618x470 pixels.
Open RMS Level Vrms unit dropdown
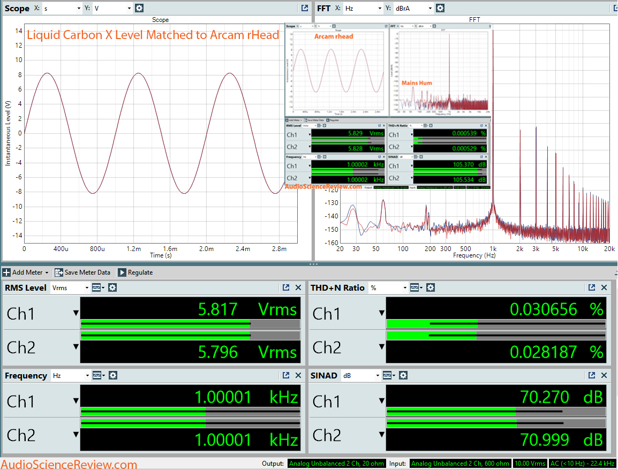click(x=70, y=287)
